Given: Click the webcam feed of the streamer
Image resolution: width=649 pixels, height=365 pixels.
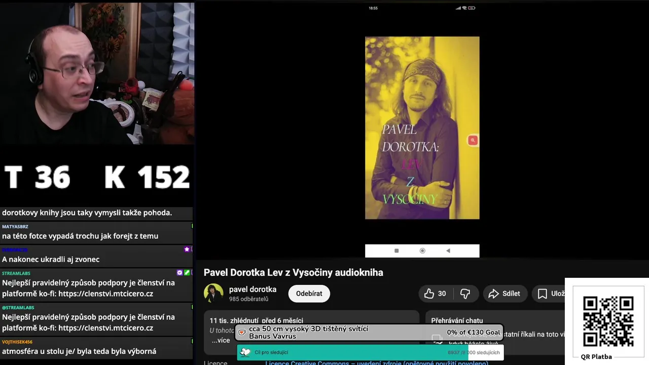Looking at the screenshot, I should 97,74.
